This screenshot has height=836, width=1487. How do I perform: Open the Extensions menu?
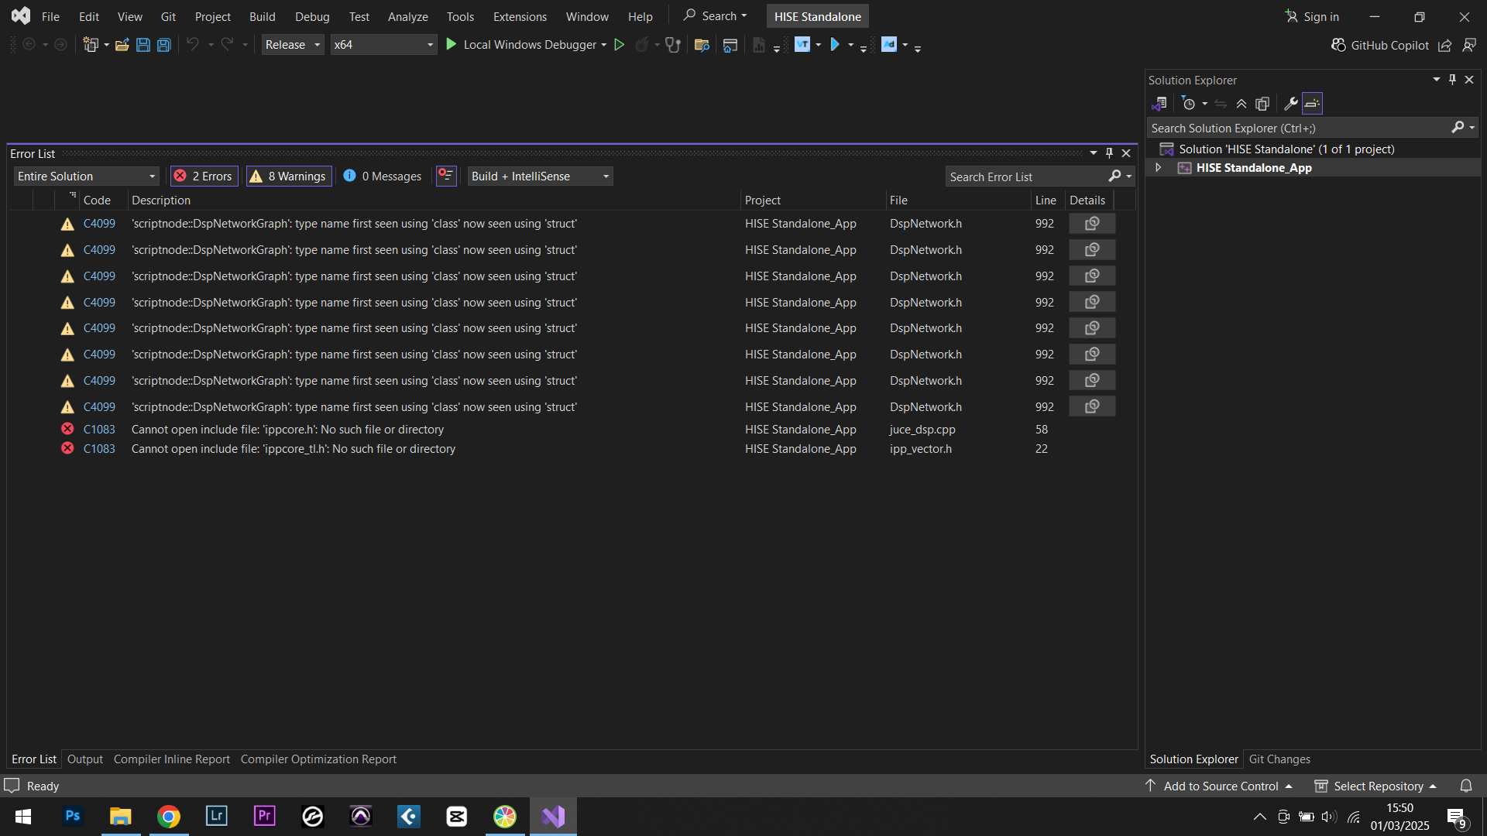520,16
